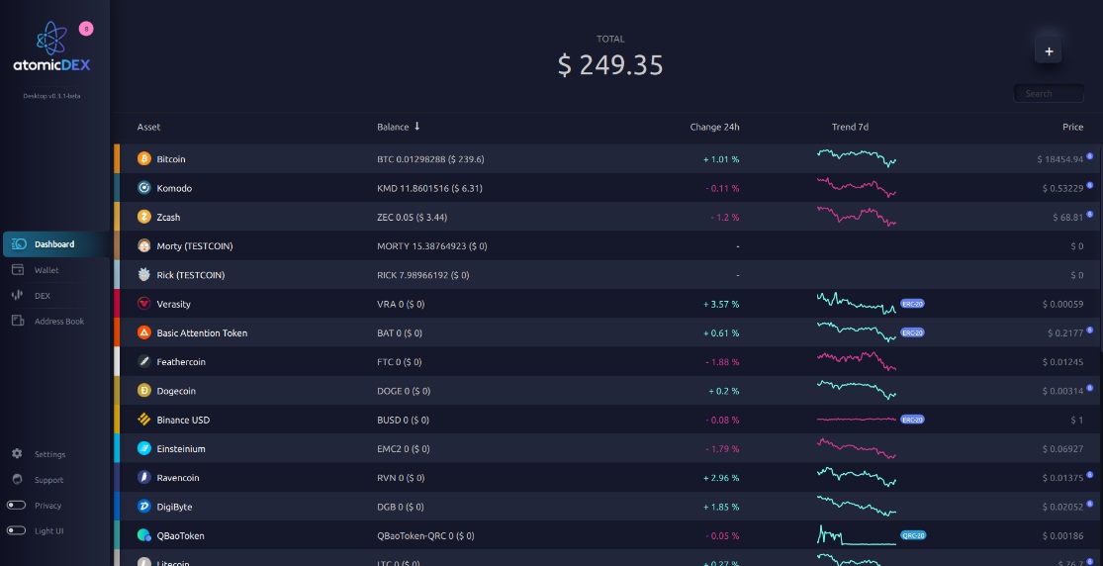Image resolution: width=1103 pixels, height=566 pixels.
Task: Sort assets by Balance column arrow
Action: (x=417, y=126)
